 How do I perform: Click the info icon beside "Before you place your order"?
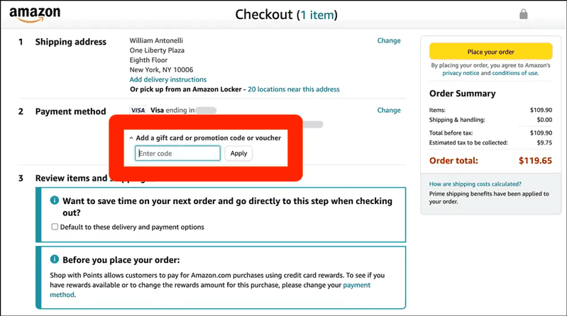pos(54,259)
